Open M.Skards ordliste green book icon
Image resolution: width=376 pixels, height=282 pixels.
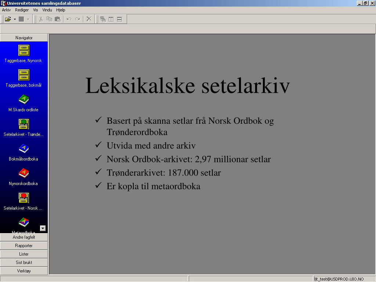(23, 99)
